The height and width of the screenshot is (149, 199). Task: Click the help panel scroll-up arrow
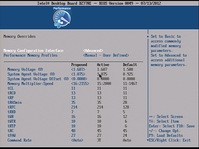[148, 37]
